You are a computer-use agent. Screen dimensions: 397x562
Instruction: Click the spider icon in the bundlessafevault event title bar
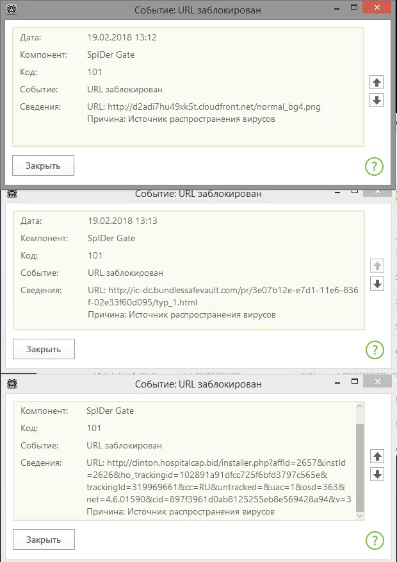coord(12,194)
